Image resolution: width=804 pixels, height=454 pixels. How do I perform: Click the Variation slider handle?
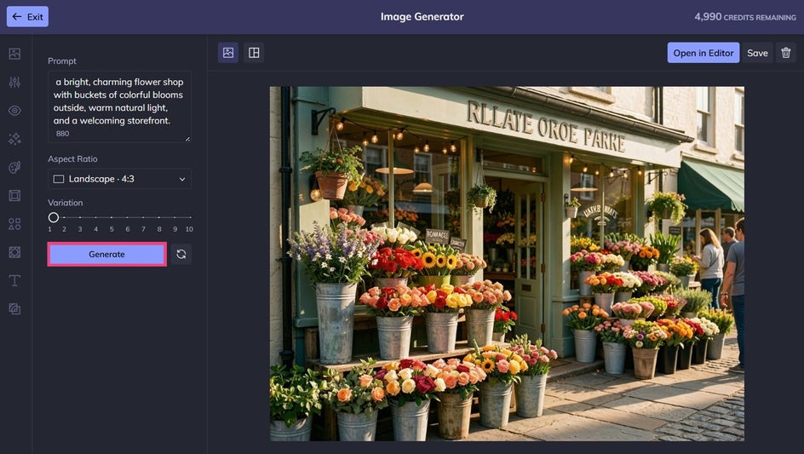[x=54, y=217]
